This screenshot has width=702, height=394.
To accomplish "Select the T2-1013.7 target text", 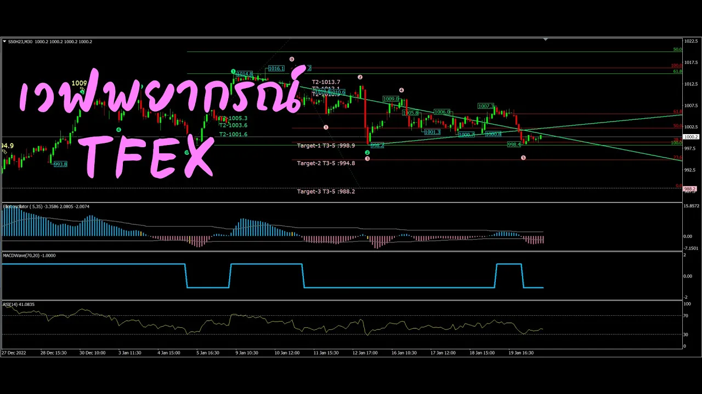I will pos(326,82).
